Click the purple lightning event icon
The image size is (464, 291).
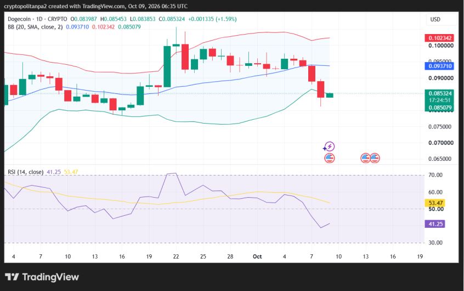329,147
